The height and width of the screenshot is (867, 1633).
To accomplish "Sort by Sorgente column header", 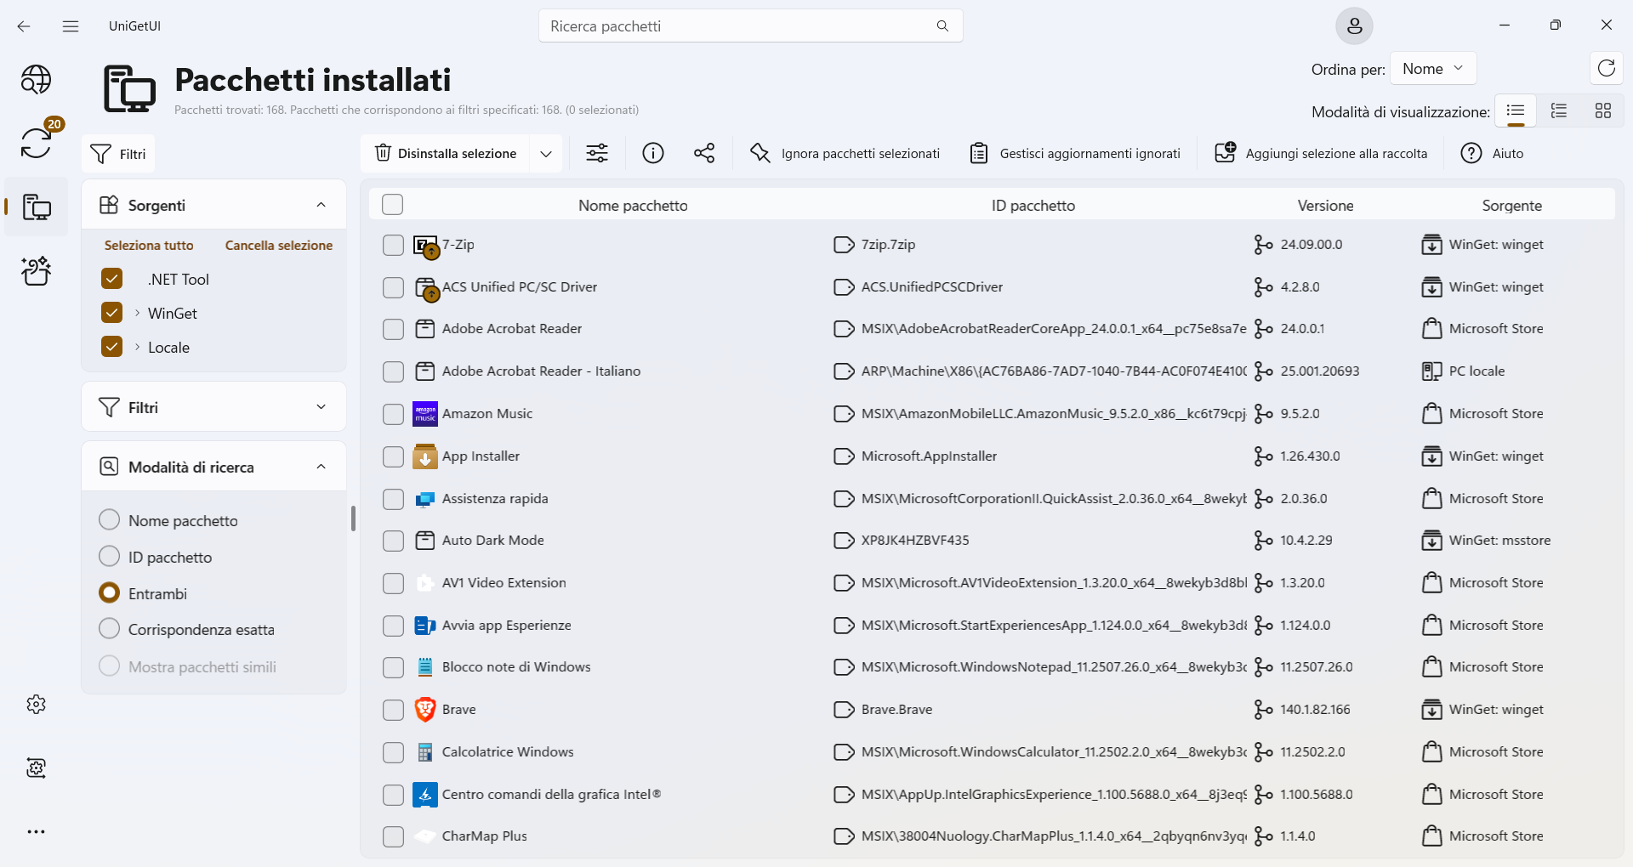I will (1511, 206).
